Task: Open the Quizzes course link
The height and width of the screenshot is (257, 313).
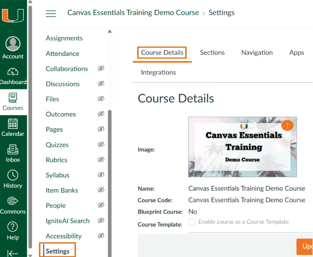Action: (x=57, y=145)
